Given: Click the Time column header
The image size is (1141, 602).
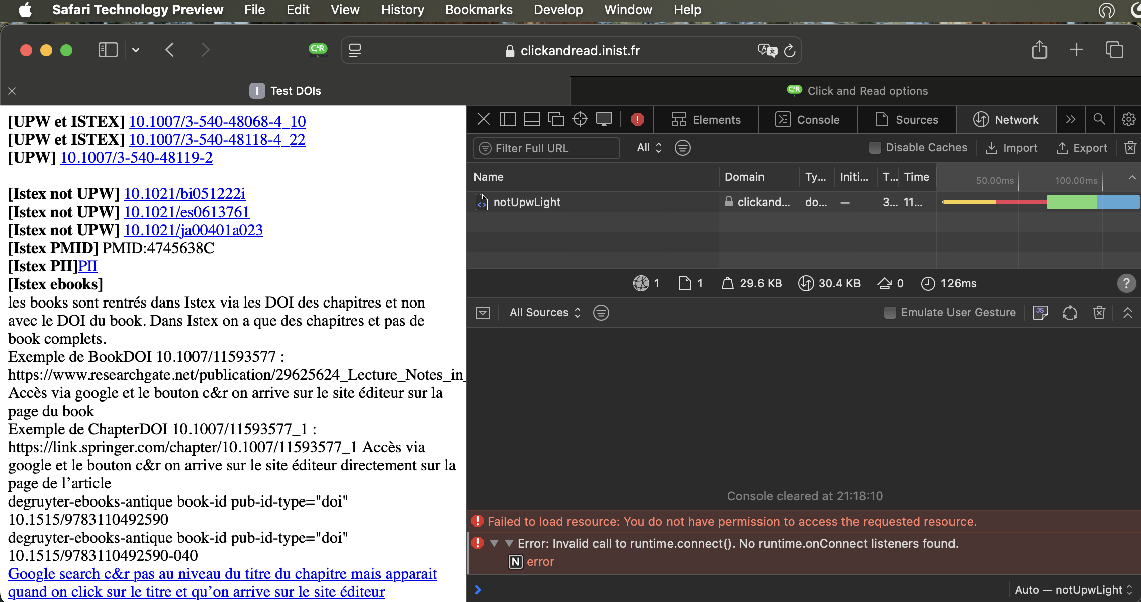Looking at the screenshot, I should tap(916, 177).
